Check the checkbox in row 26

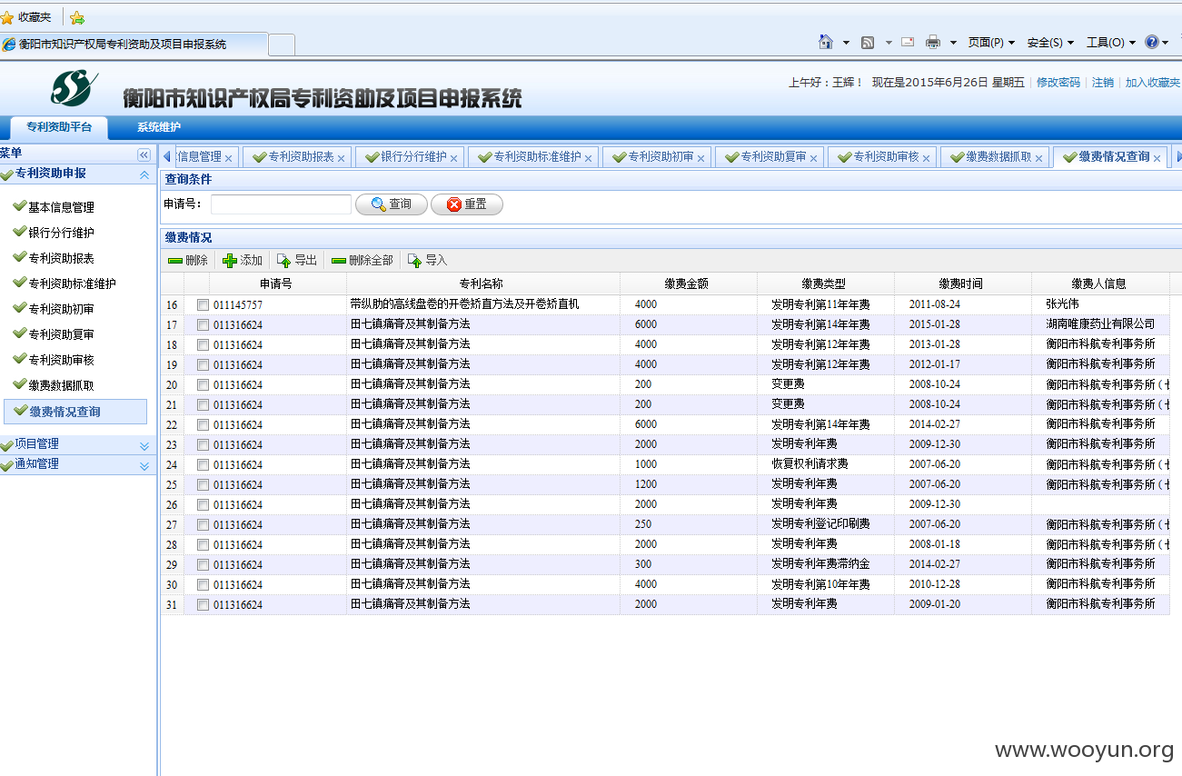click(203, 505)
